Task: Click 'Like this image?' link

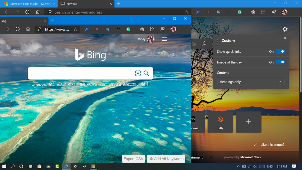Action: (272, 145)
